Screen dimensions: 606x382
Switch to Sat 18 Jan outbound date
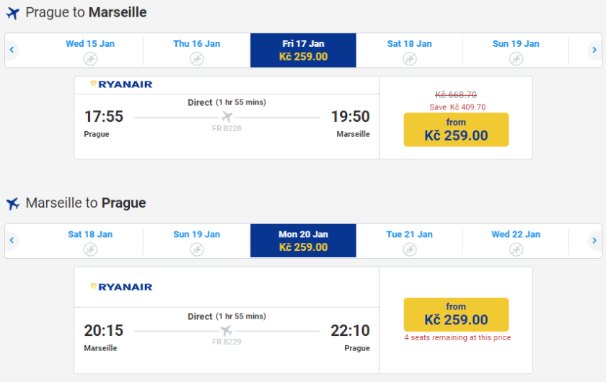(x=409, y=50)
